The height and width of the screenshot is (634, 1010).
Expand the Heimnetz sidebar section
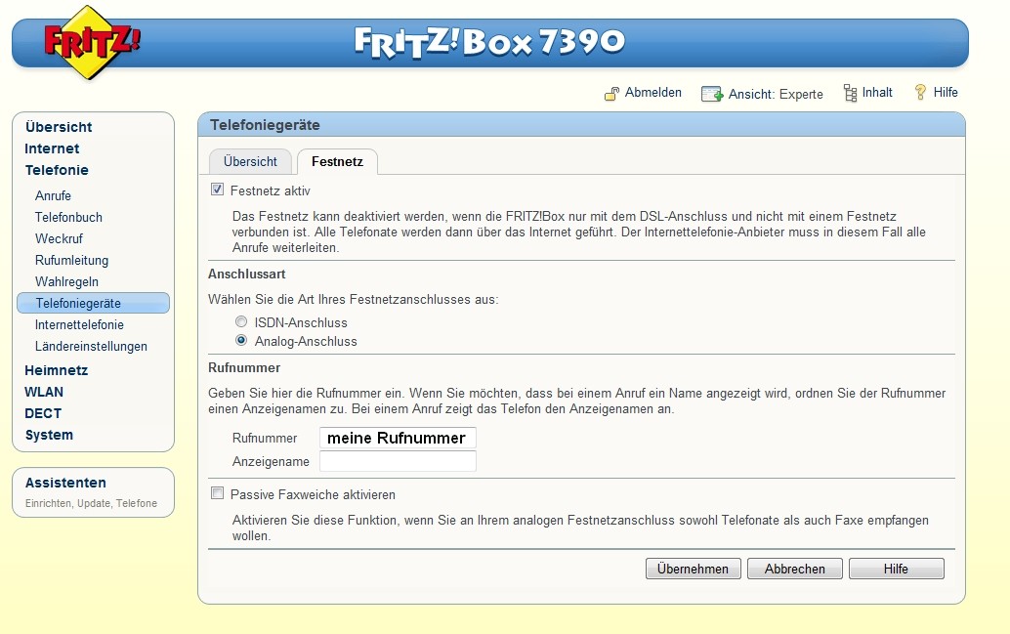(56, 370)
